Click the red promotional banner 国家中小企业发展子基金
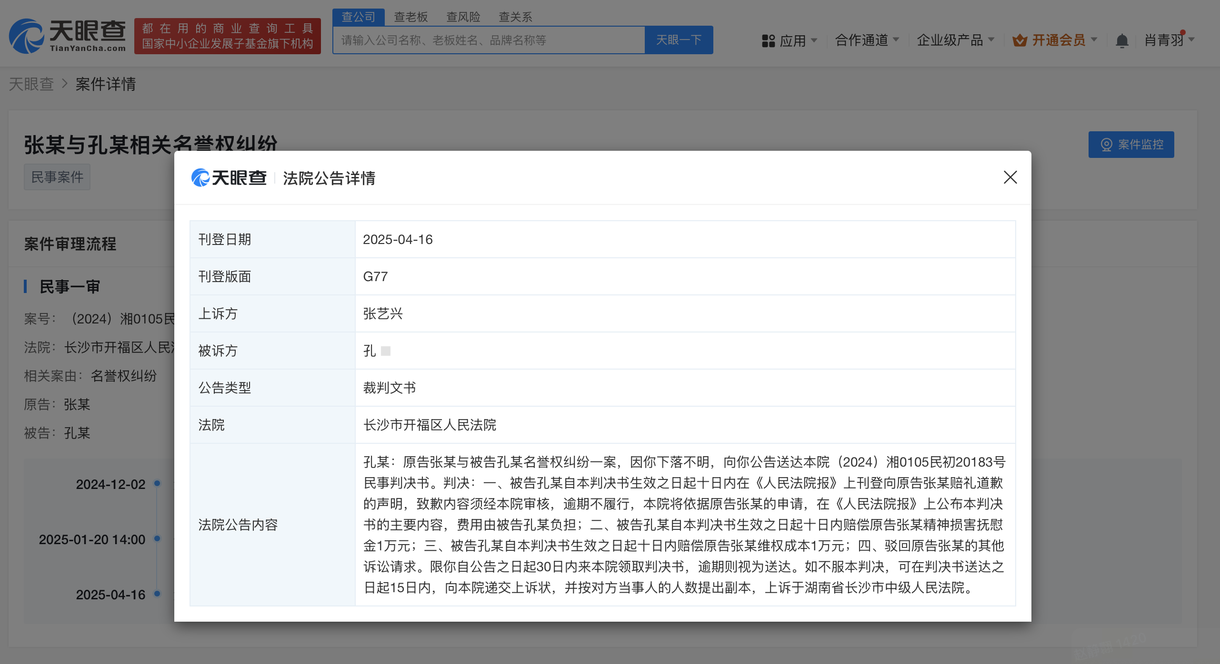 228,36
